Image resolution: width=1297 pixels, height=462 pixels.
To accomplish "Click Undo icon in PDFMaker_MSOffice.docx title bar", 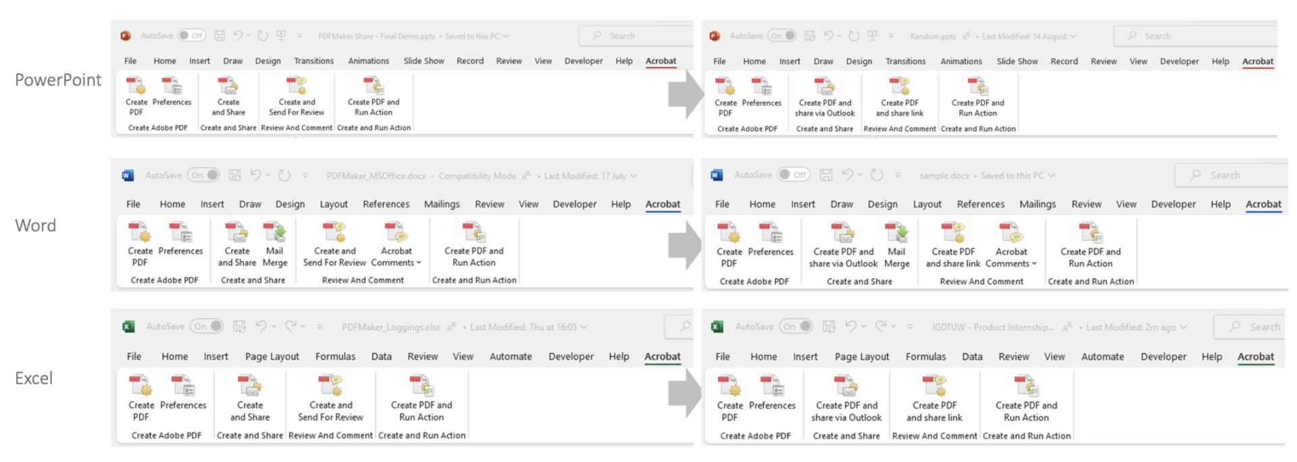I will (x=256, y=175).
